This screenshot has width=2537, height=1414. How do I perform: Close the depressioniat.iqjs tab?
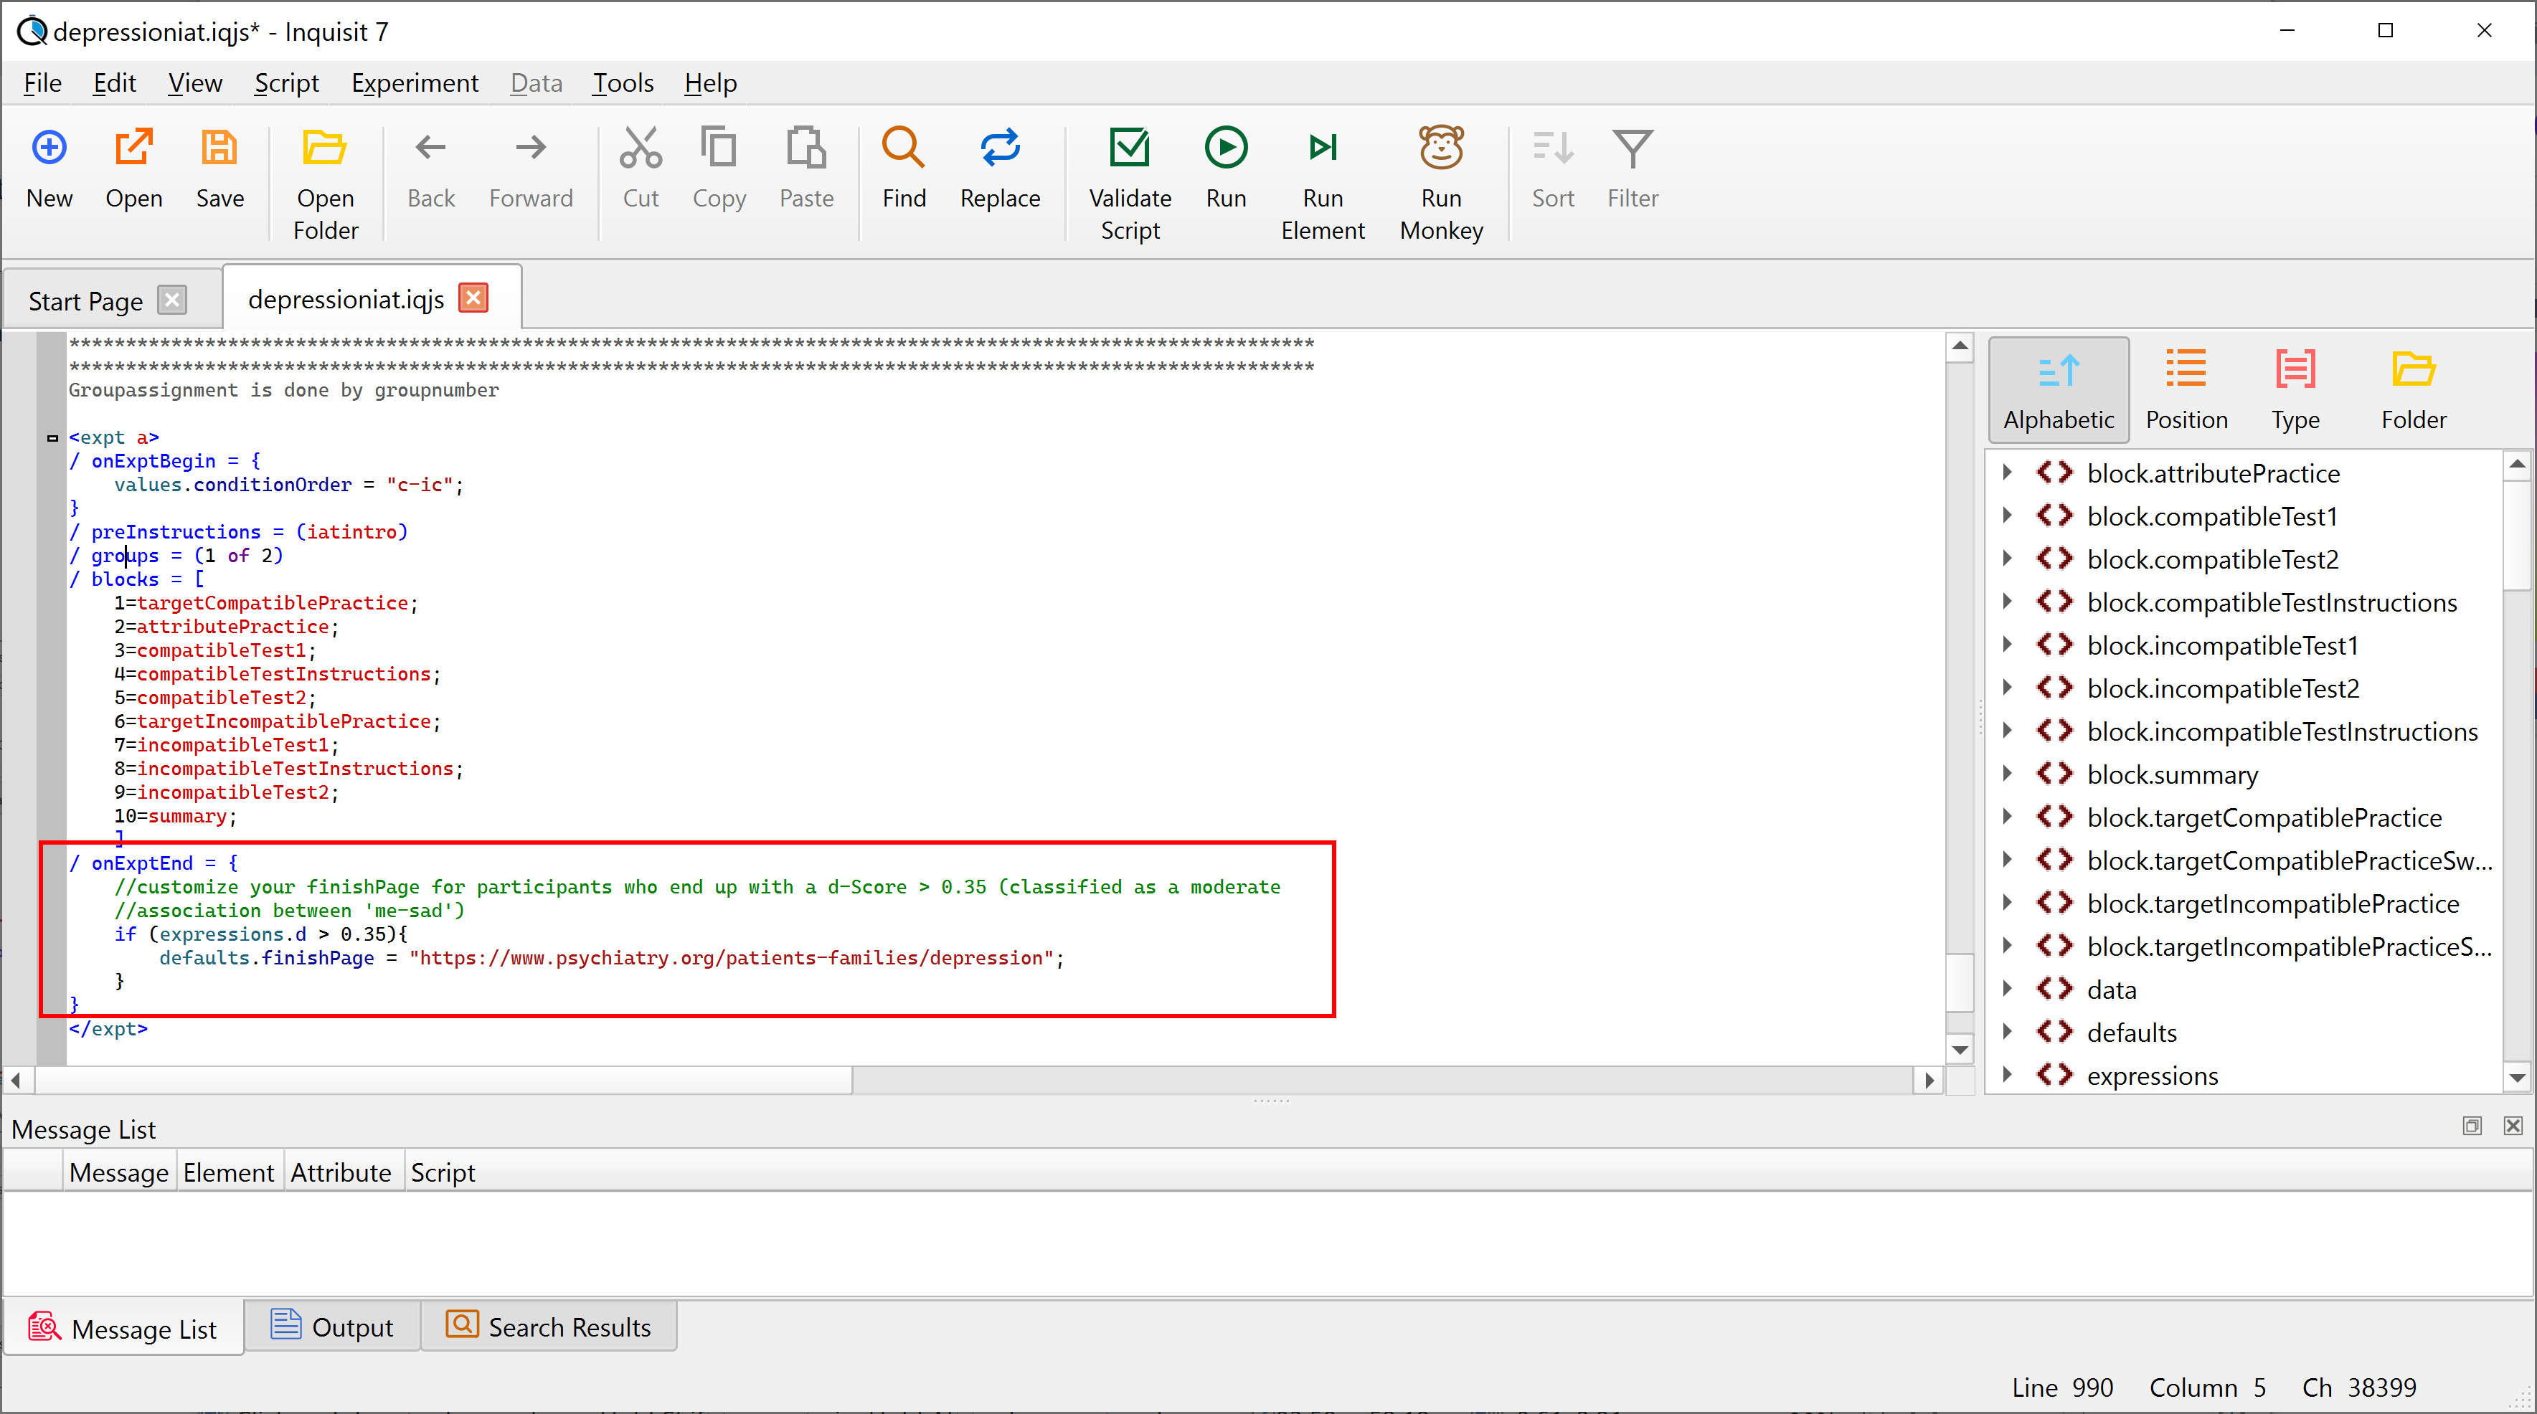pyautogui.click(x=473, y=298)
